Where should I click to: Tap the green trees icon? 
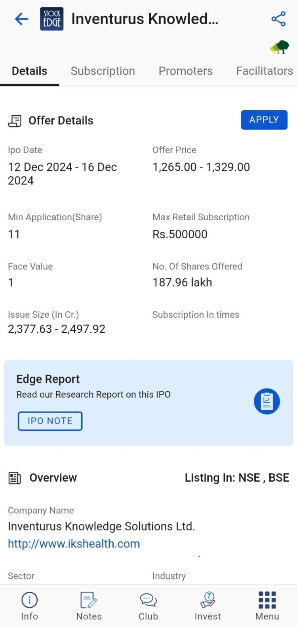pyautogui.click(x=280, y=47)
